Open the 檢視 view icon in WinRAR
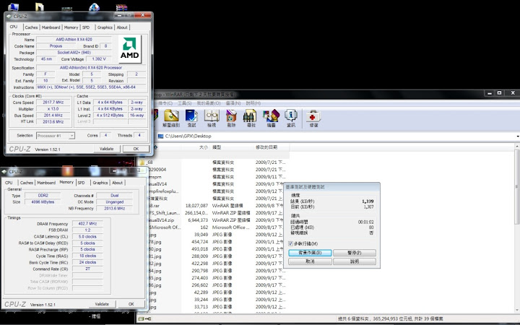520x325 pixels. click(x=212, y=118)
